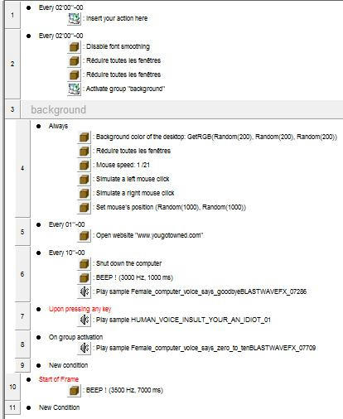This screenshot has width=343, height=419.
Task: Click event line number 4
Action: (22, 168)
